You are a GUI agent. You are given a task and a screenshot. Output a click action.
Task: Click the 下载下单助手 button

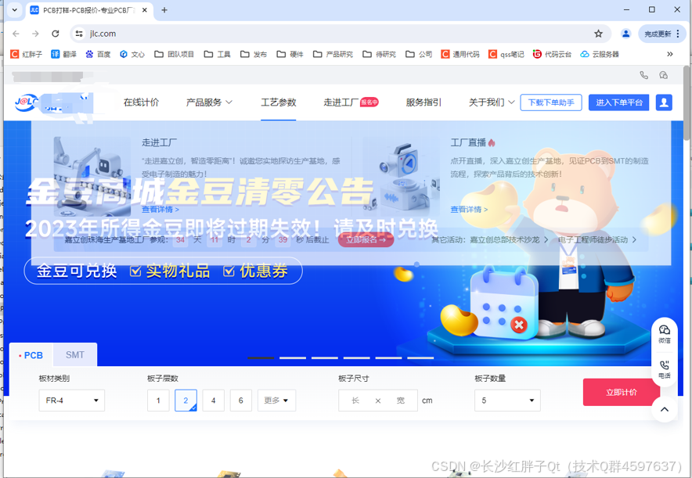click(551, 102)
